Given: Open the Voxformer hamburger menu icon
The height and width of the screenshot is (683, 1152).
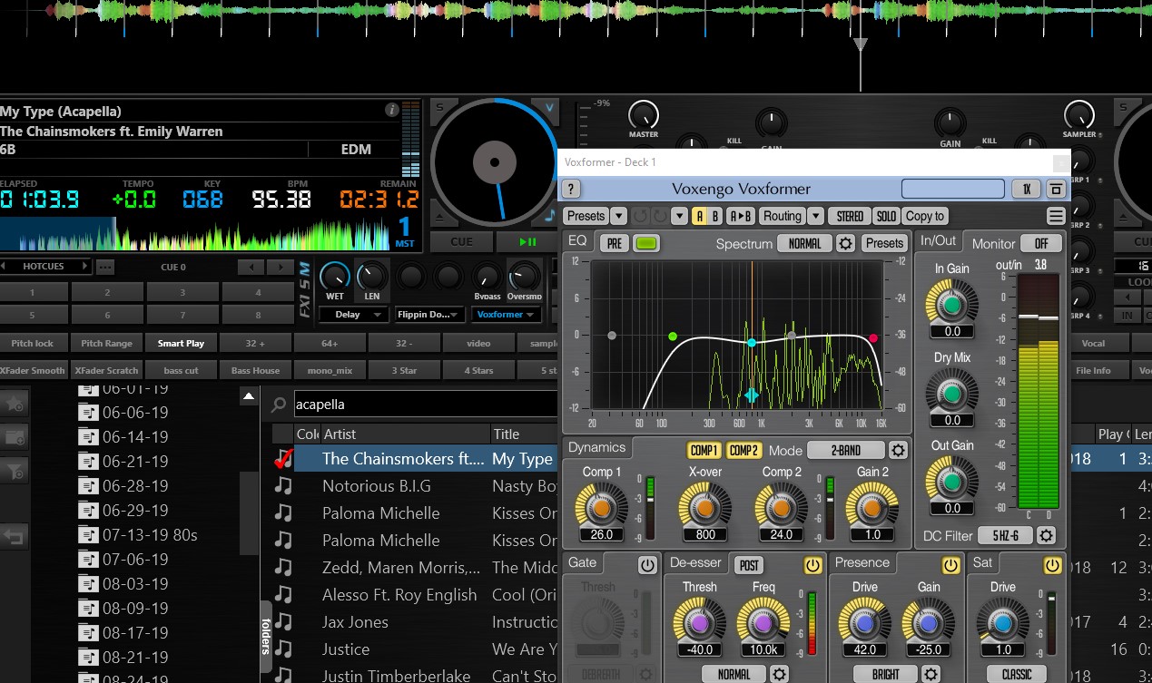Looking at the screenshot, I should pos(1055,216).
